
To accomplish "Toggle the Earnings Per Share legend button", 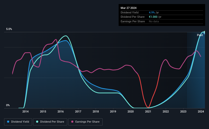I will 85,122.
